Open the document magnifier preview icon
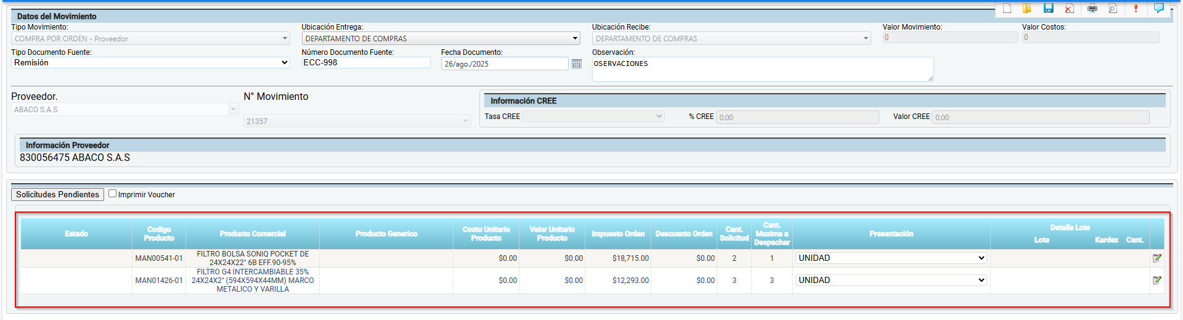Screen dimensions: 1183x320 coord(1113,8)
